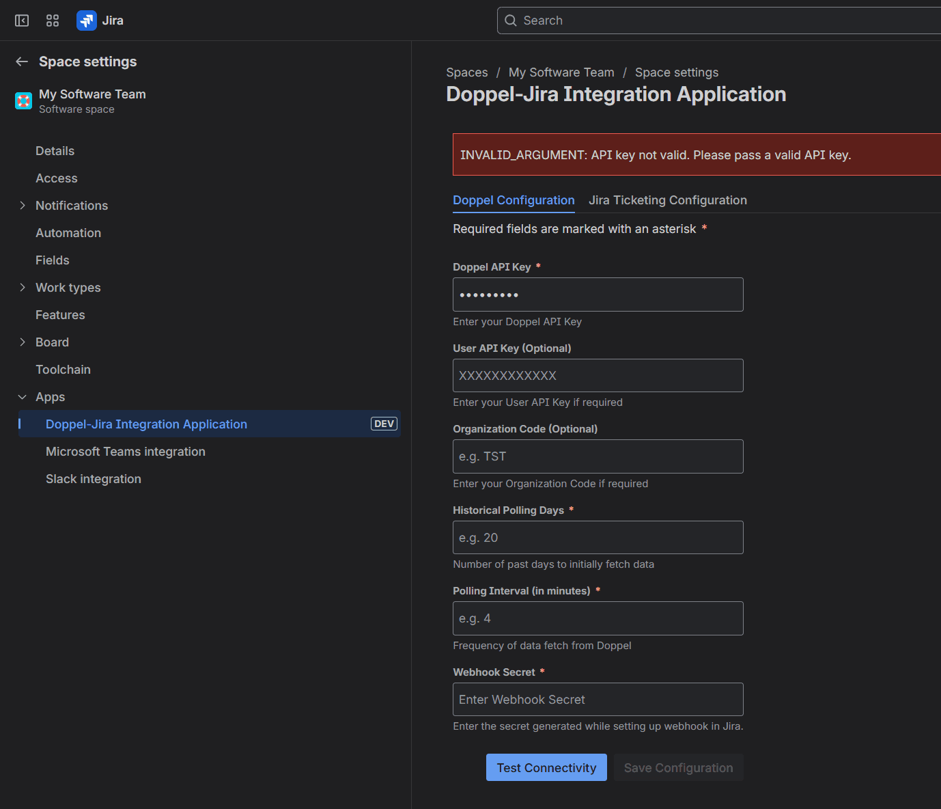Click the Save Configuration button
Viewport: 941px width, 809px height.
click(678, 767)
